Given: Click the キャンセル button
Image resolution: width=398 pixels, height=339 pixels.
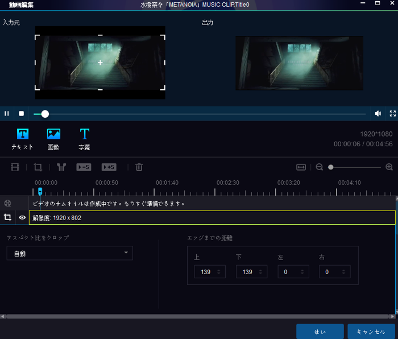Looking at the screenshot, I should [x=371, y=332].
